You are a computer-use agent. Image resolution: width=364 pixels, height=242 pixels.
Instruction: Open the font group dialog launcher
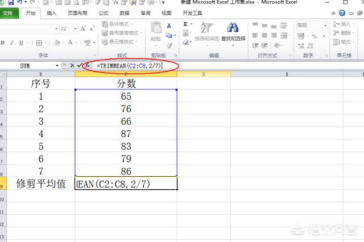pos(94,56)
